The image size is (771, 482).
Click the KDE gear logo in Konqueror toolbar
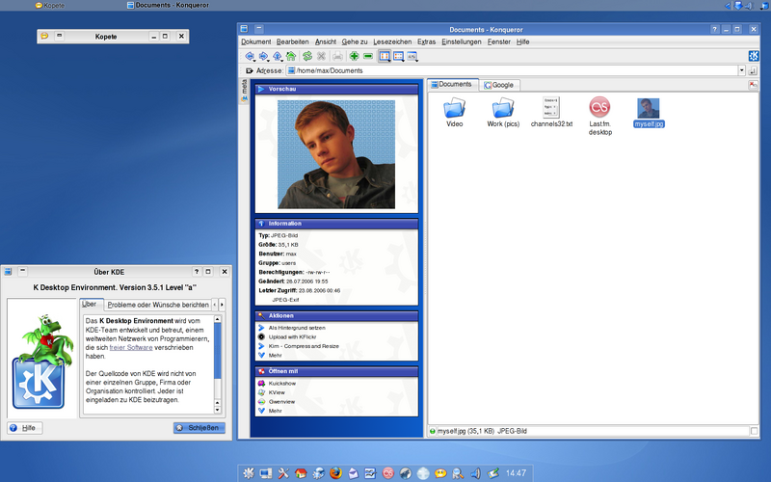pos(754,56)
